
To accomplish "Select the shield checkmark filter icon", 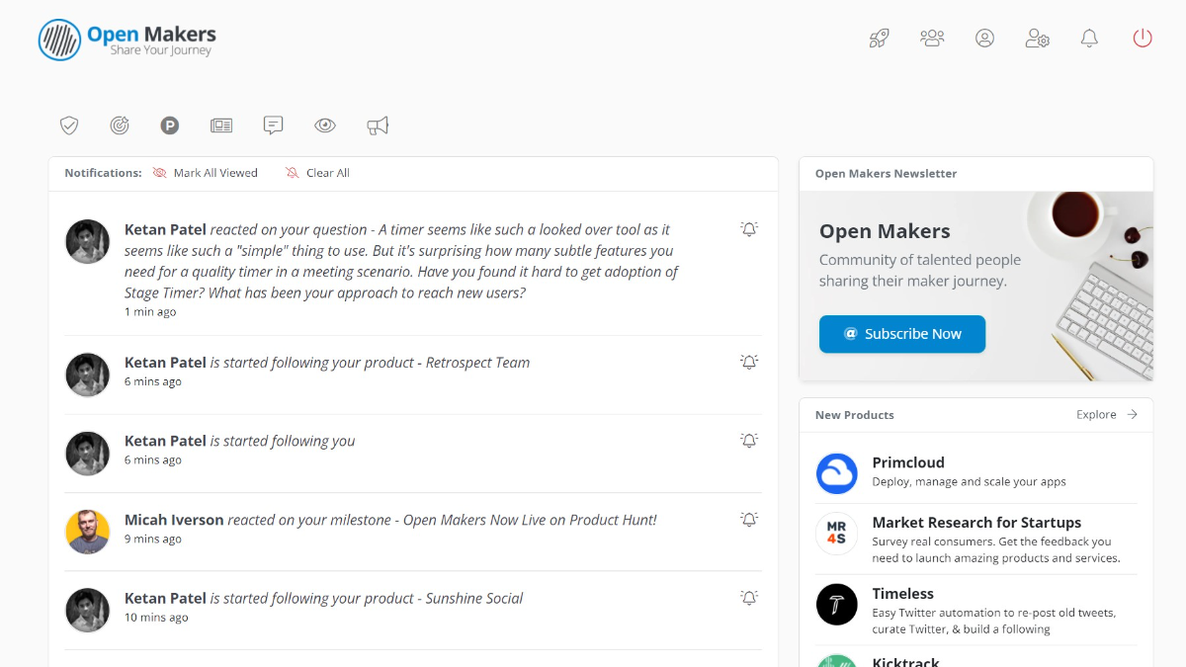I will (x=69, y=125).
